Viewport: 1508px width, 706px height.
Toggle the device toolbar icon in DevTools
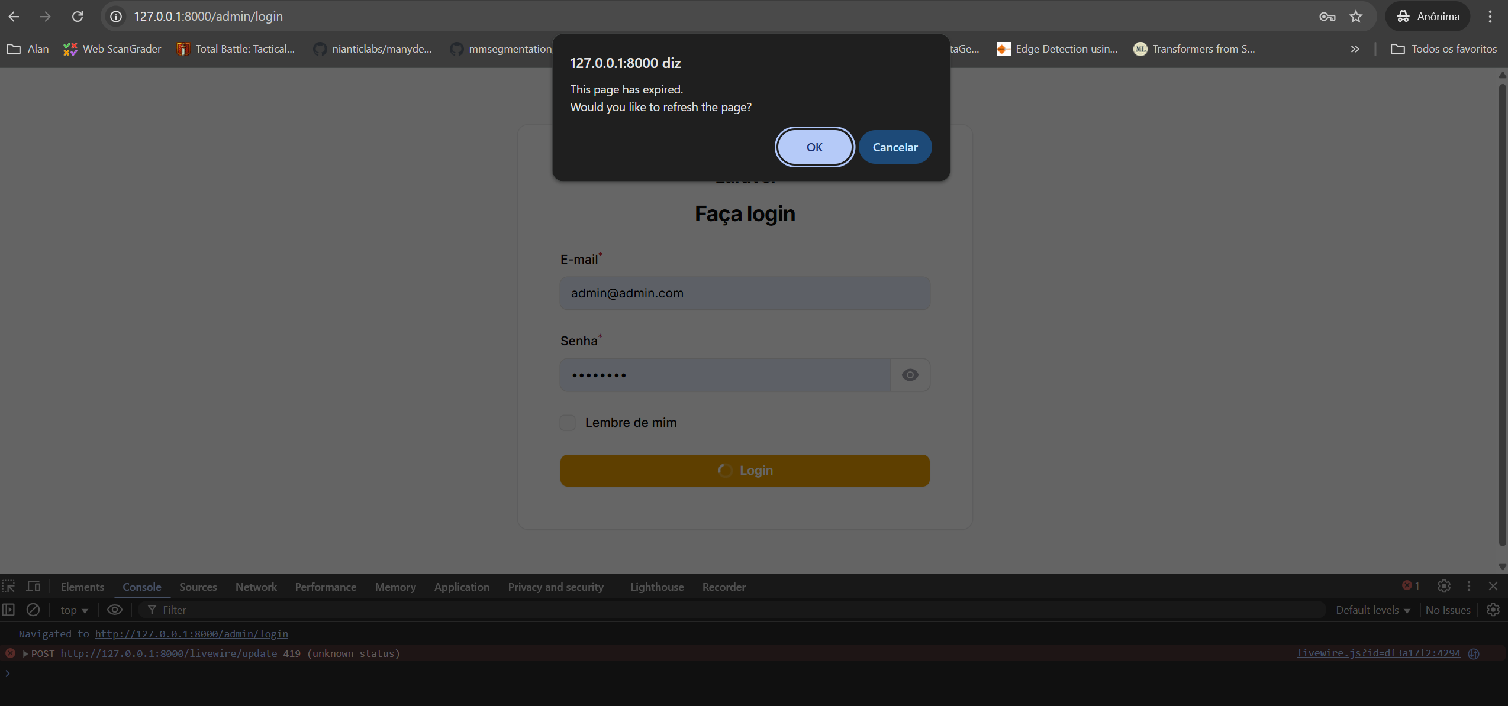coord(34,587)
